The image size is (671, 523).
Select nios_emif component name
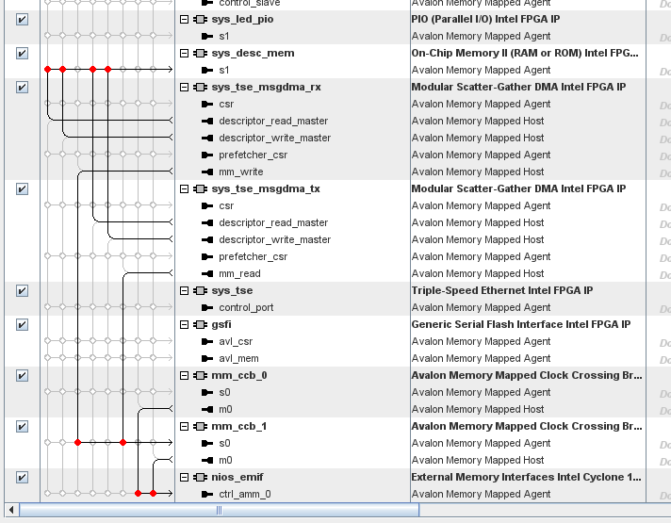(237, 477)
